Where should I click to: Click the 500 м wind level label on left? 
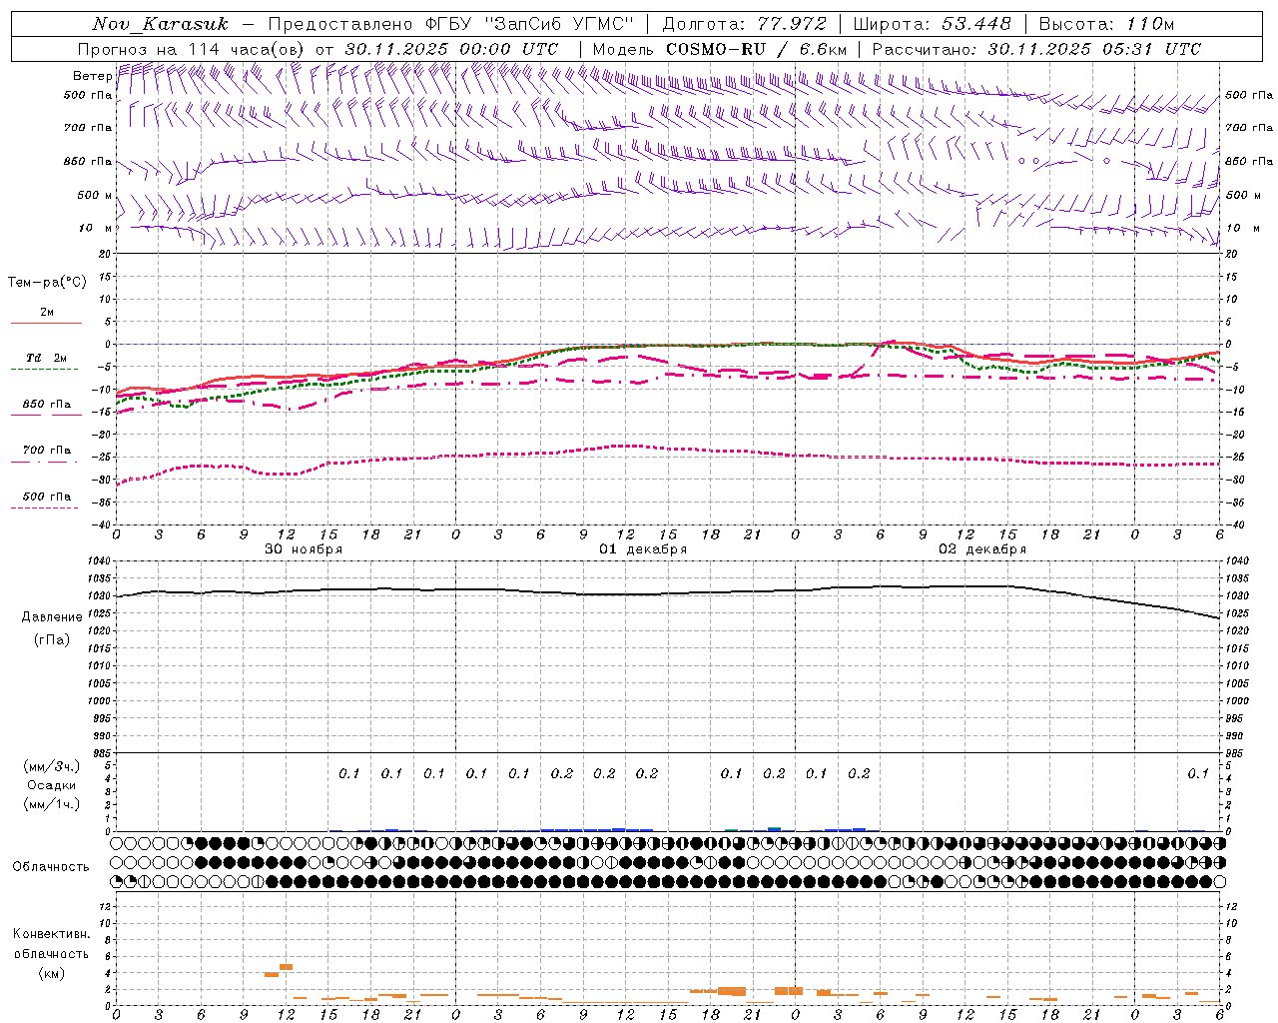point(96,196)
